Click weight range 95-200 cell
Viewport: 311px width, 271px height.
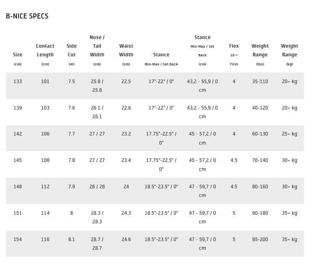click(260, 239)
